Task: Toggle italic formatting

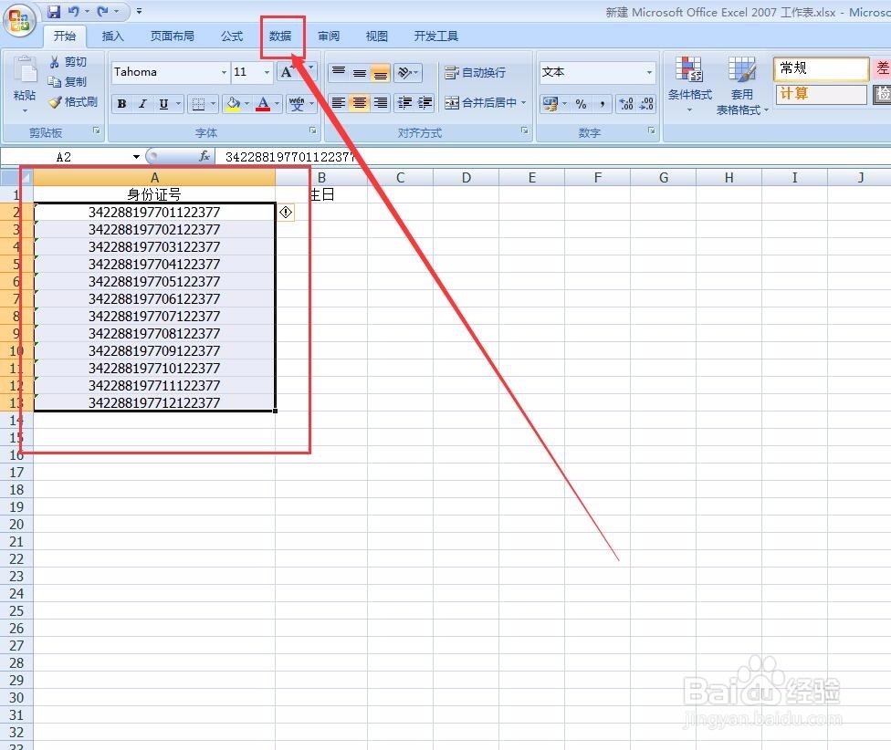Action: click(x=142, y=104)
